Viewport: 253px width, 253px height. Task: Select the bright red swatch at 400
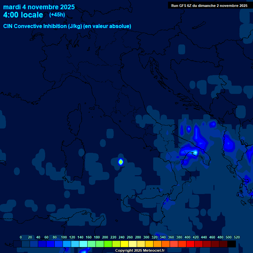[x=190, y=244]
